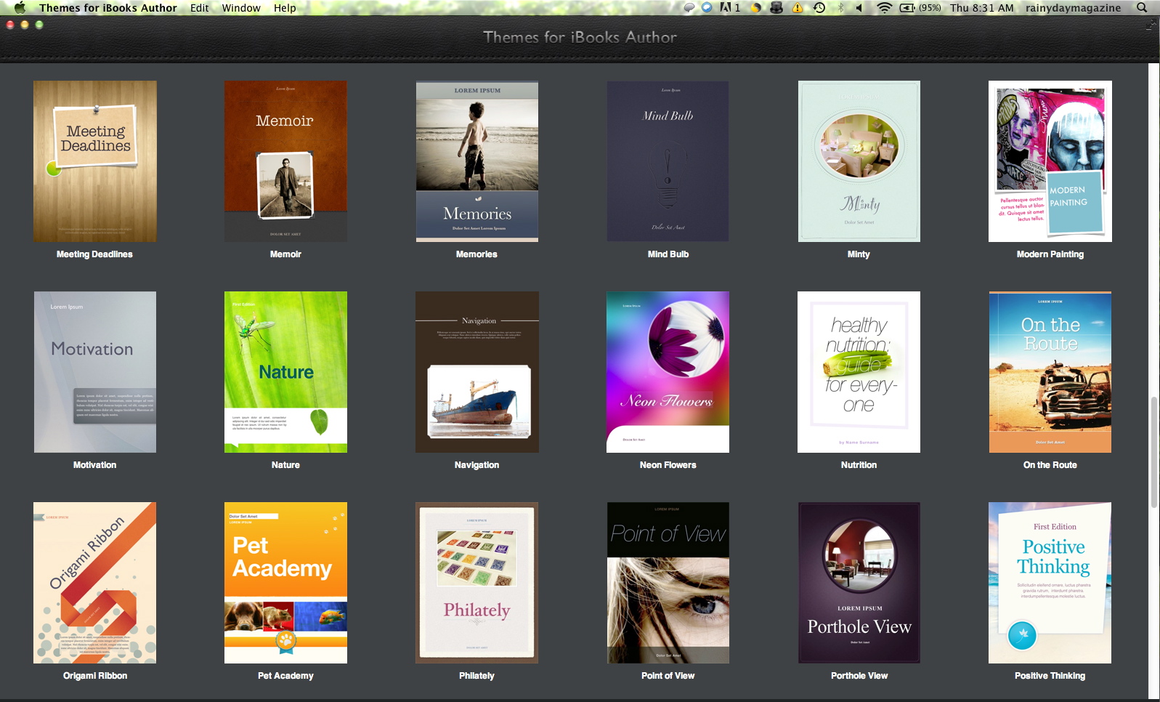Click the 'Minty' caption label
The height and width of the screenshot is (702, 1160).
(x=859, y=254)
